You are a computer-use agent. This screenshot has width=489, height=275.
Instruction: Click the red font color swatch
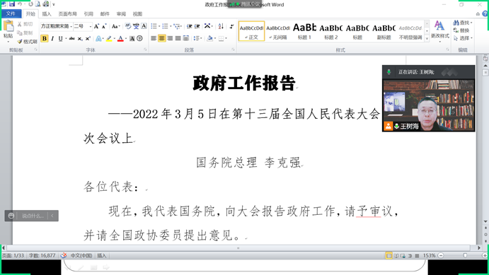click(x=120, y=39)
